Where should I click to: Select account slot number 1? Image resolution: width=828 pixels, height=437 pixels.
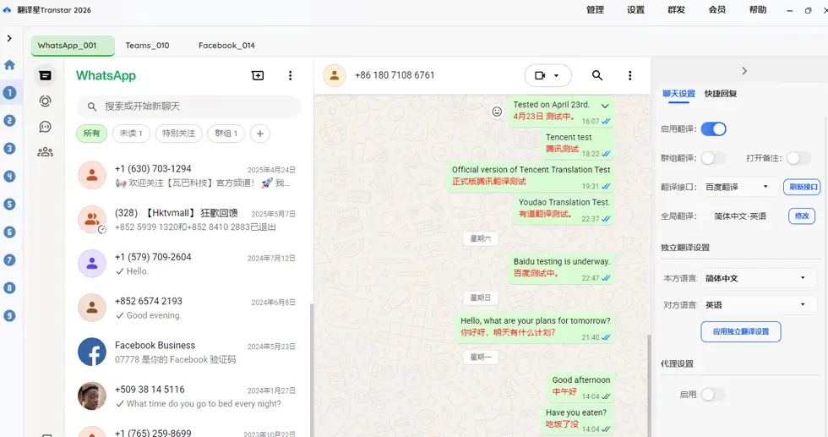pyautogui.click(x=9, y=92)
